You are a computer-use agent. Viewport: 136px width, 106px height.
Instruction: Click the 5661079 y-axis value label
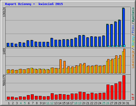(x=4, y=80)
